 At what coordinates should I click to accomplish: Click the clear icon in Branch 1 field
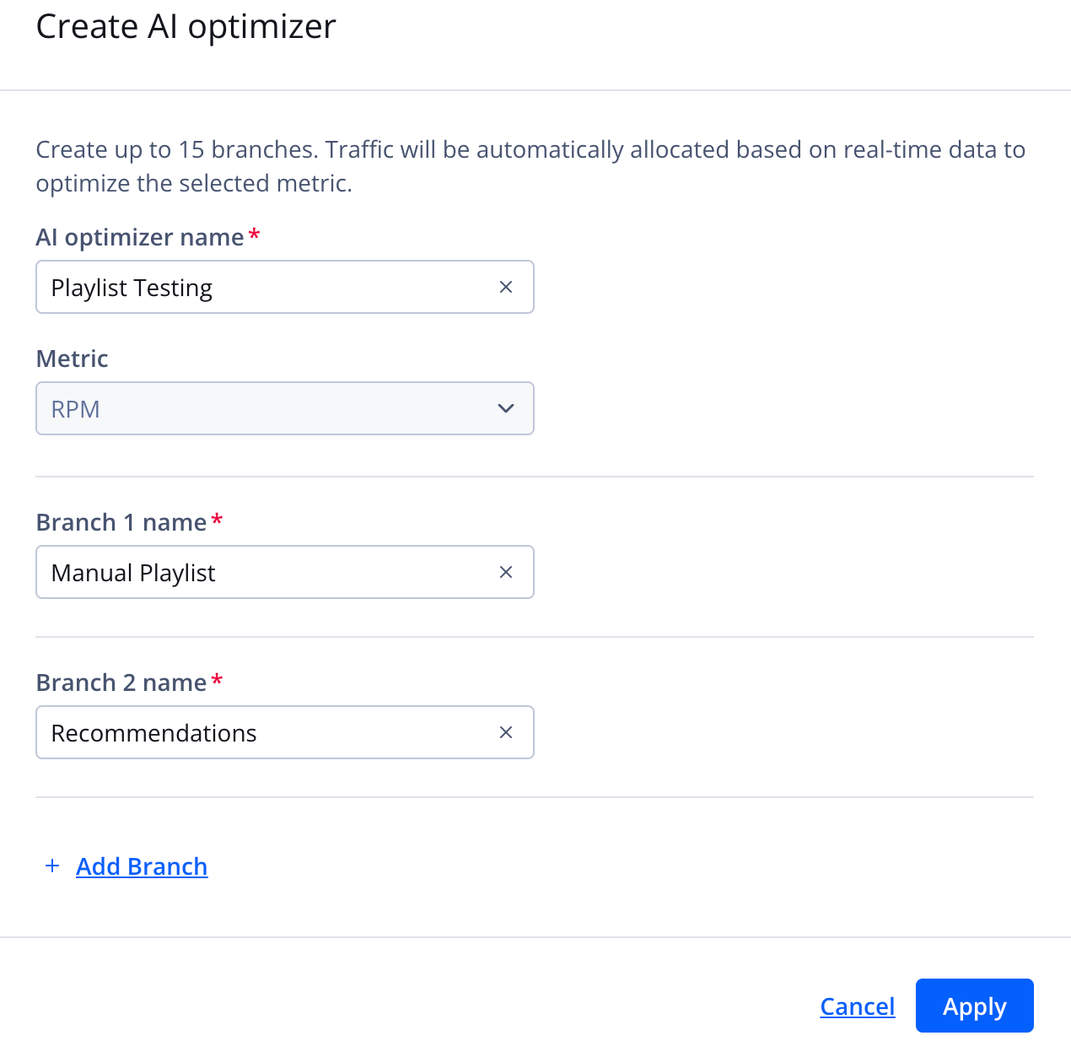coord(505,572)
